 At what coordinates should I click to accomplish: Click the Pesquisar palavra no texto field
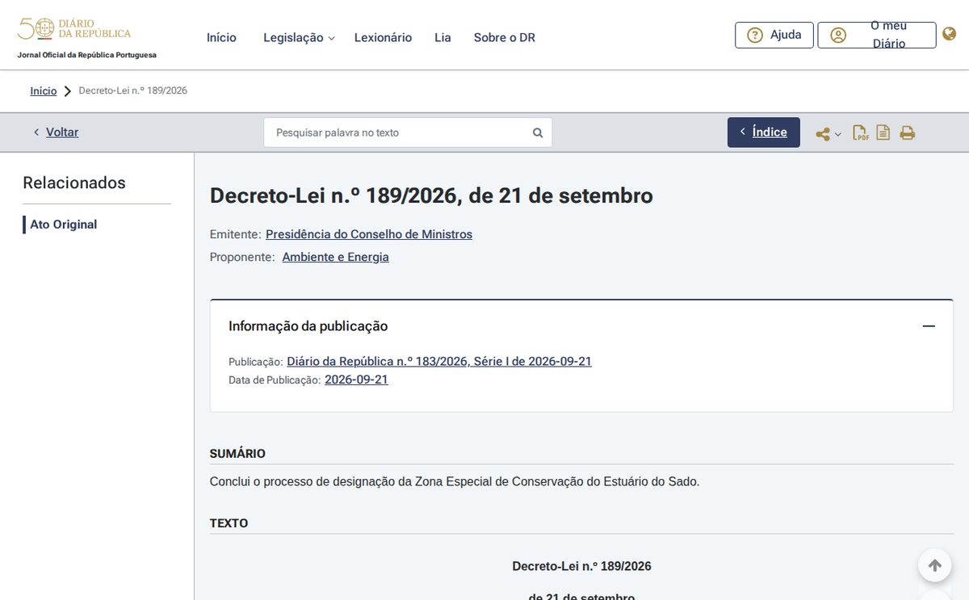(x=408, y=132)
